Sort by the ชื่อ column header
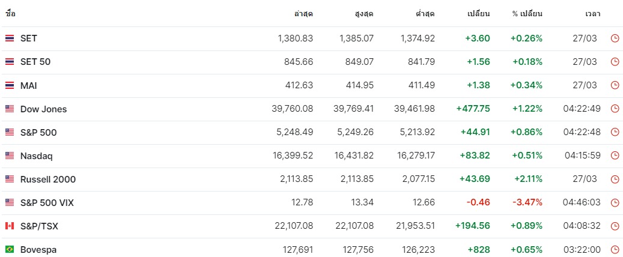623x257 pixels. click(x=10, y=14)
